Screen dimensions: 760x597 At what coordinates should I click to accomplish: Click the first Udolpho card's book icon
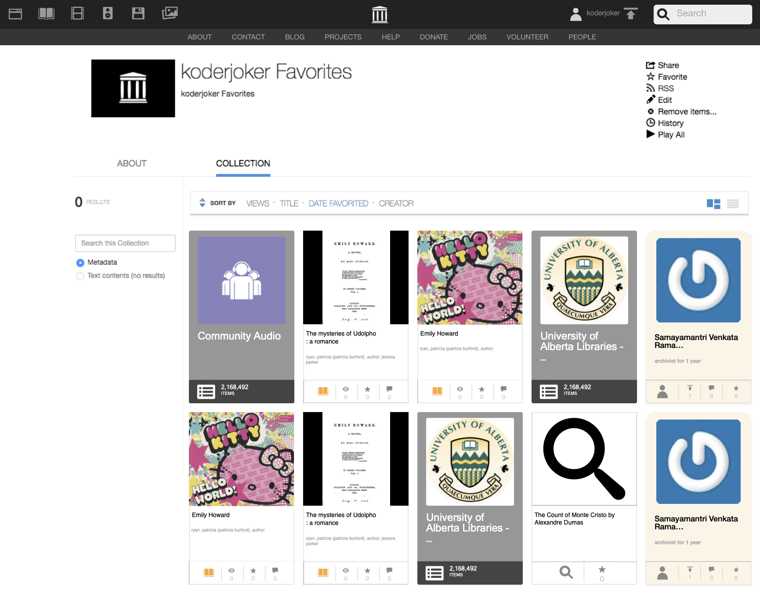[x=323, y=391]
